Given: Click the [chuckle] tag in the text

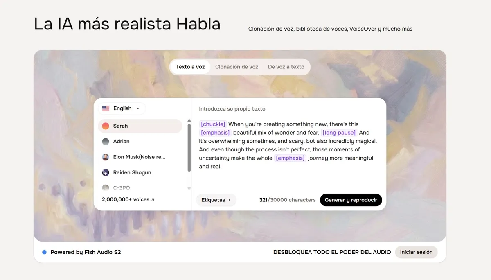Looking at the screenshot, I should (213, 124).
